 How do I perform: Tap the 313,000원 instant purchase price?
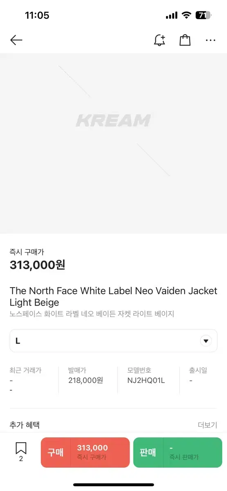click(38, 265)
